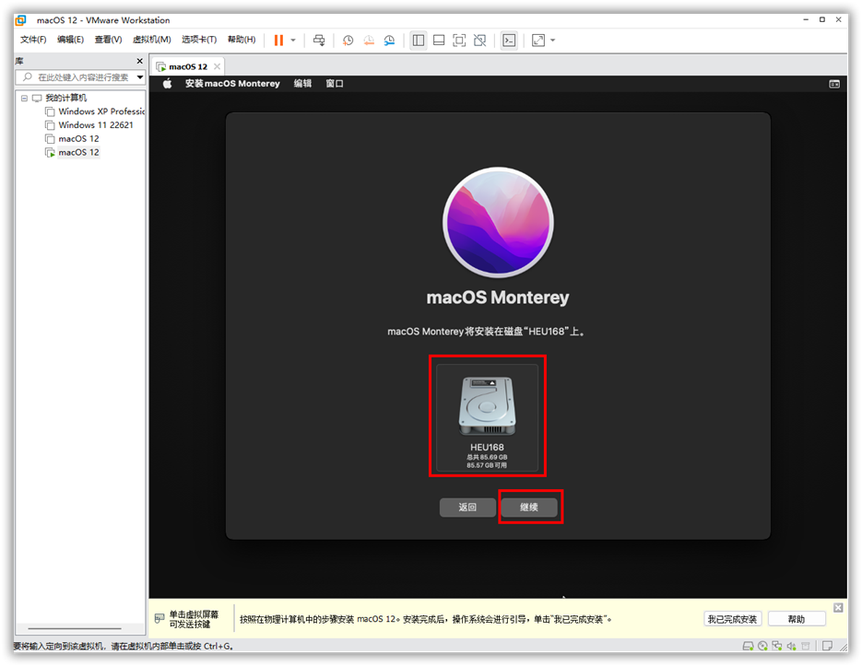This screenshot has height=666, width=862.
Task: Click the 帮助 button in yellow bar
Action: 796,619
